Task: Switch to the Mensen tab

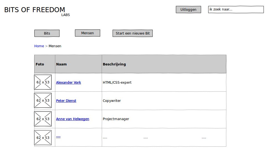Action: (x=87, y=33)
